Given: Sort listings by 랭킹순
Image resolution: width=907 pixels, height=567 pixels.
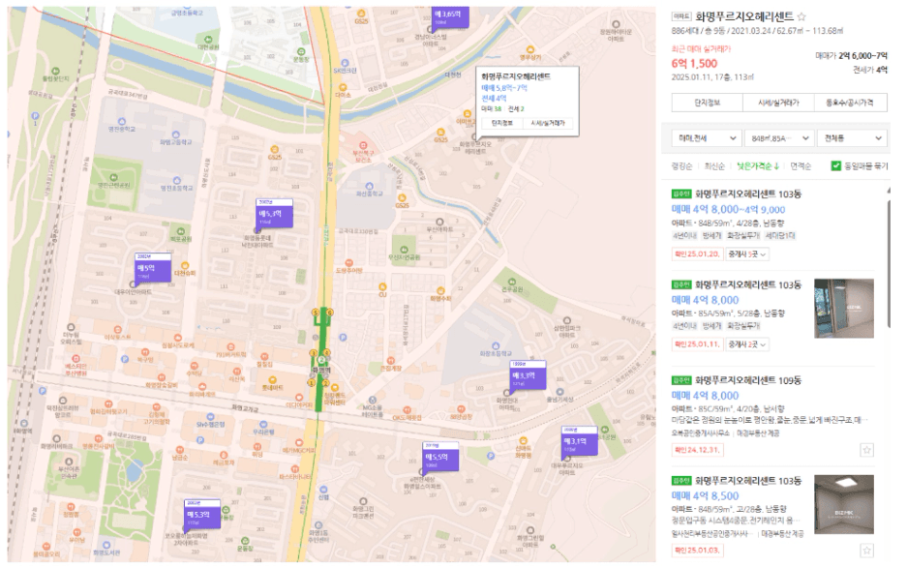Looking at the screenshot, I should (x=681, y=166).
